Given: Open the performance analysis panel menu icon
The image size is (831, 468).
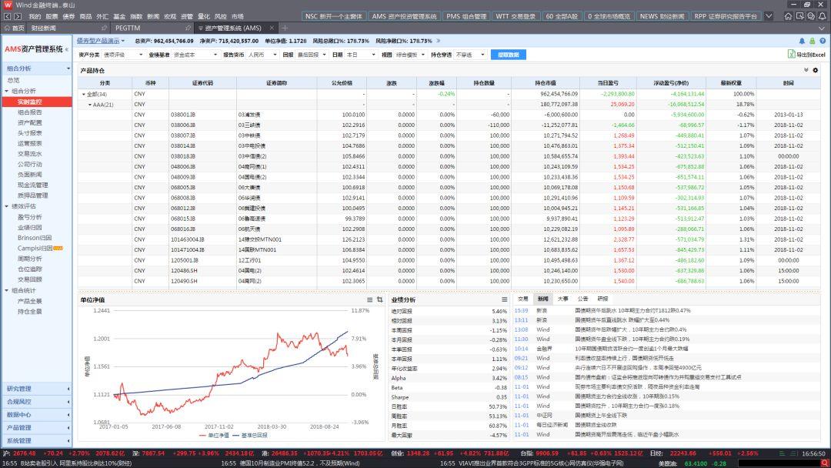Looking at the screenshot, I should click(x=503, y=299).
